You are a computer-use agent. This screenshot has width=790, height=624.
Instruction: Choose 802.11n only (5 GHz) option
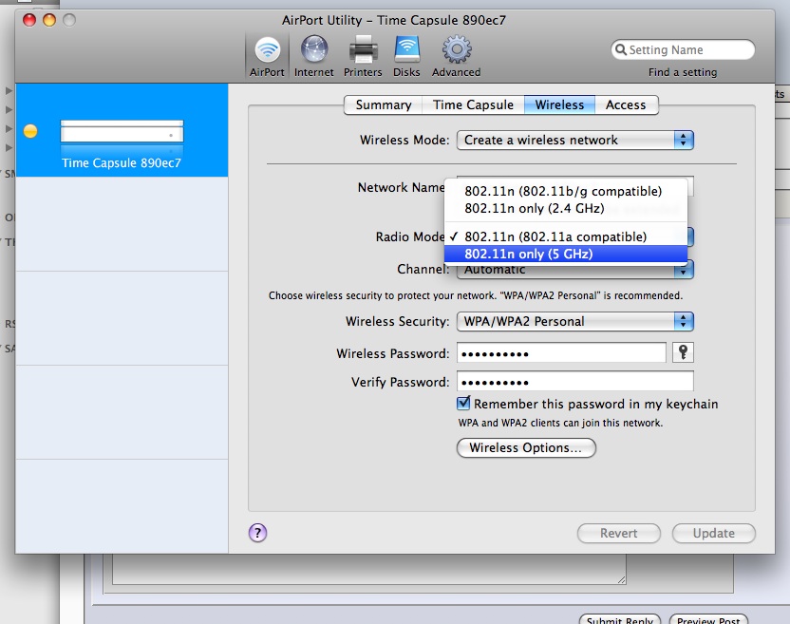[x=566, y=254]
